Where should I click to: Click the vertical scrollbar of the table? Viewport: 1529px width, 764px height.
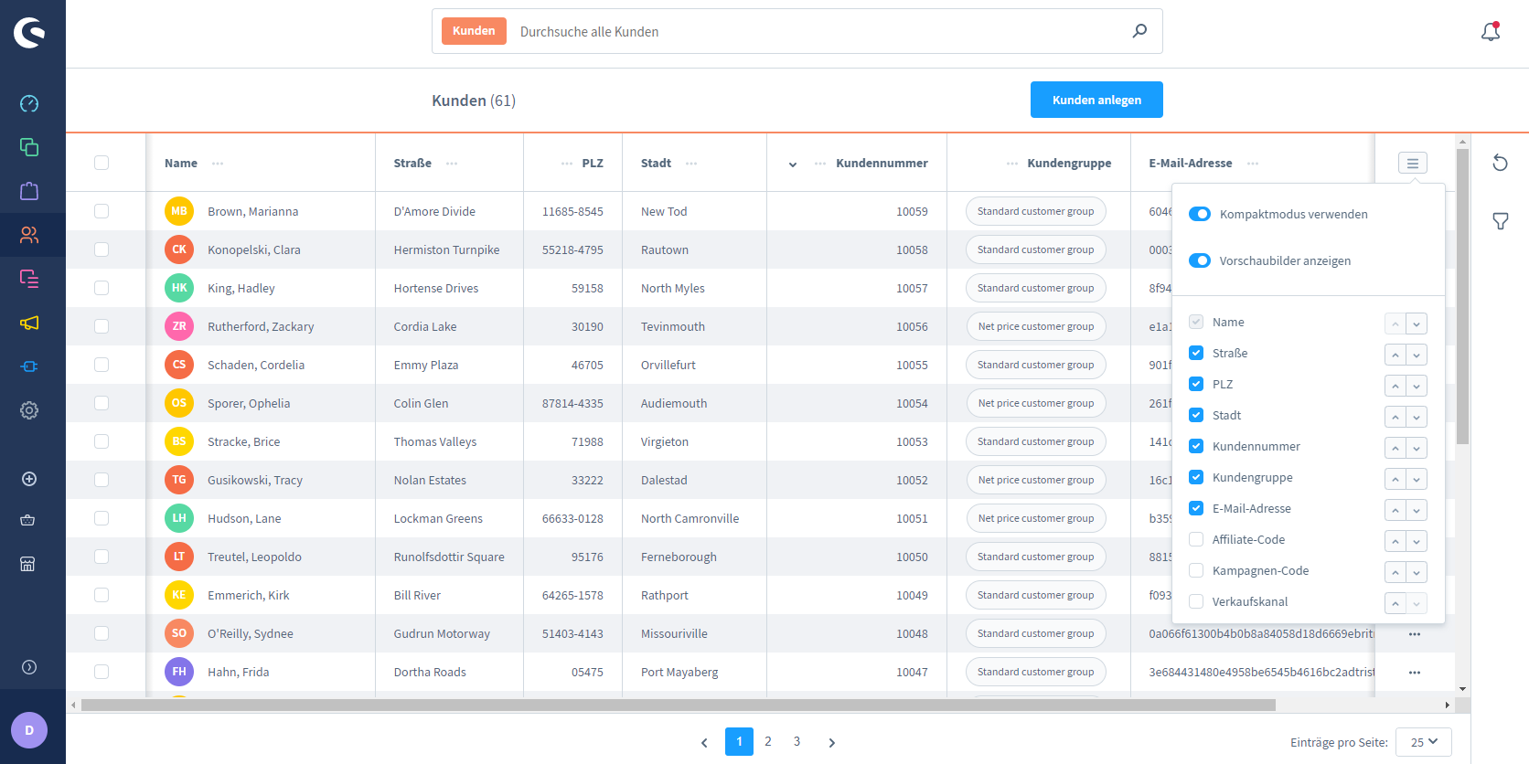click(x=1462, y=297)
